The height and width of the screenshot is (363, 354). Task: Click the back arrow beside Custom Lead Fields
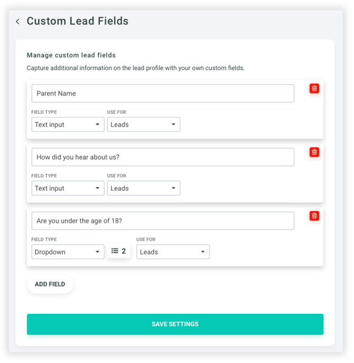(17, 22)
